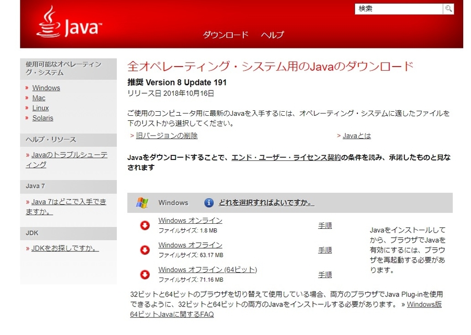The image size is (471, 335).
Task: Focus the 検索 search input field
Action: click(399, 9)
